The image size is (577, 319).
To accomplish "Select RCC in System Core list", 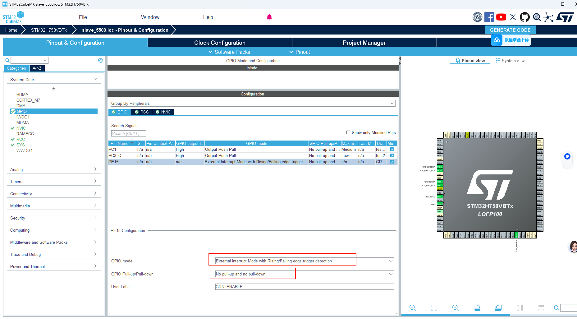I will [x=21, y=139].
